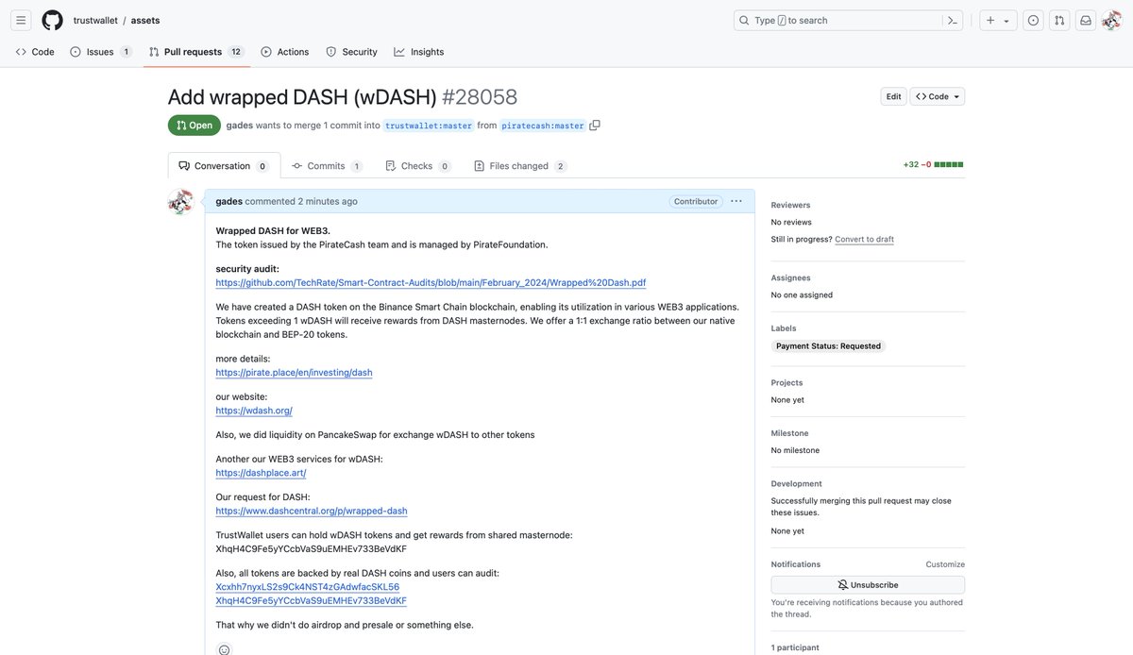The image size is (1133, 655).
Task: Click the Payment Status: Requested label
Action: pos(828,346)
